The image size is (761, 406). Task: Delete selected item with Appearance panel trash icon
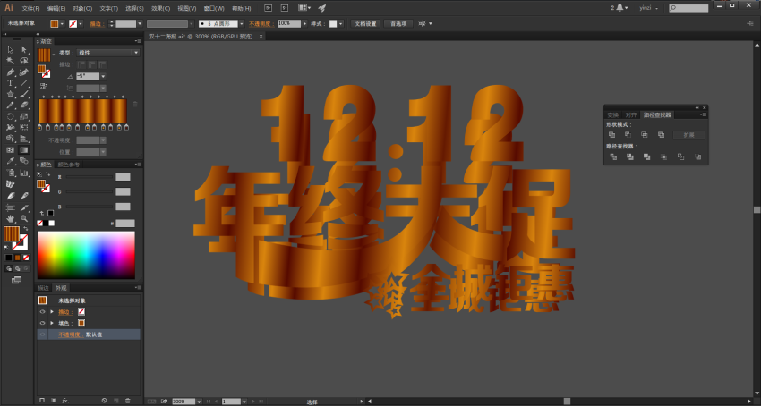[128, 401]
